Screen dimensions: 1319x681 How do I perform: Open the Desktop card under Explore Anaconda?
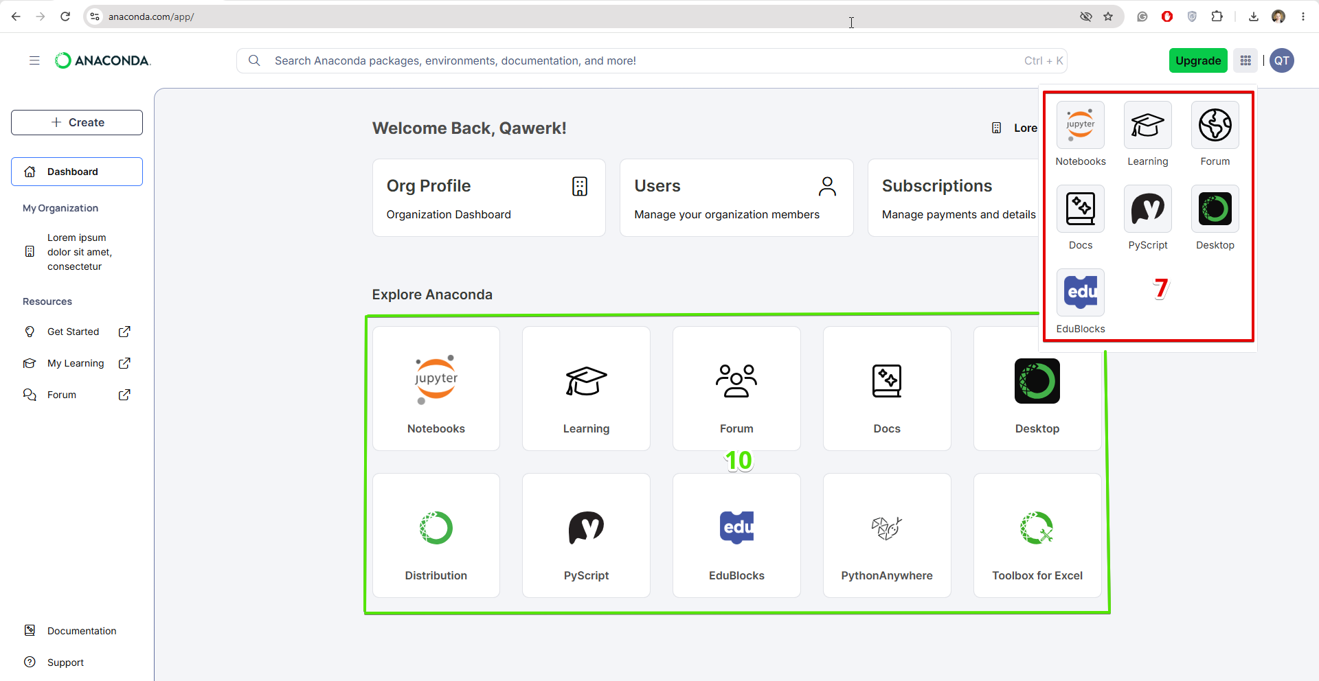[1037, 389]
